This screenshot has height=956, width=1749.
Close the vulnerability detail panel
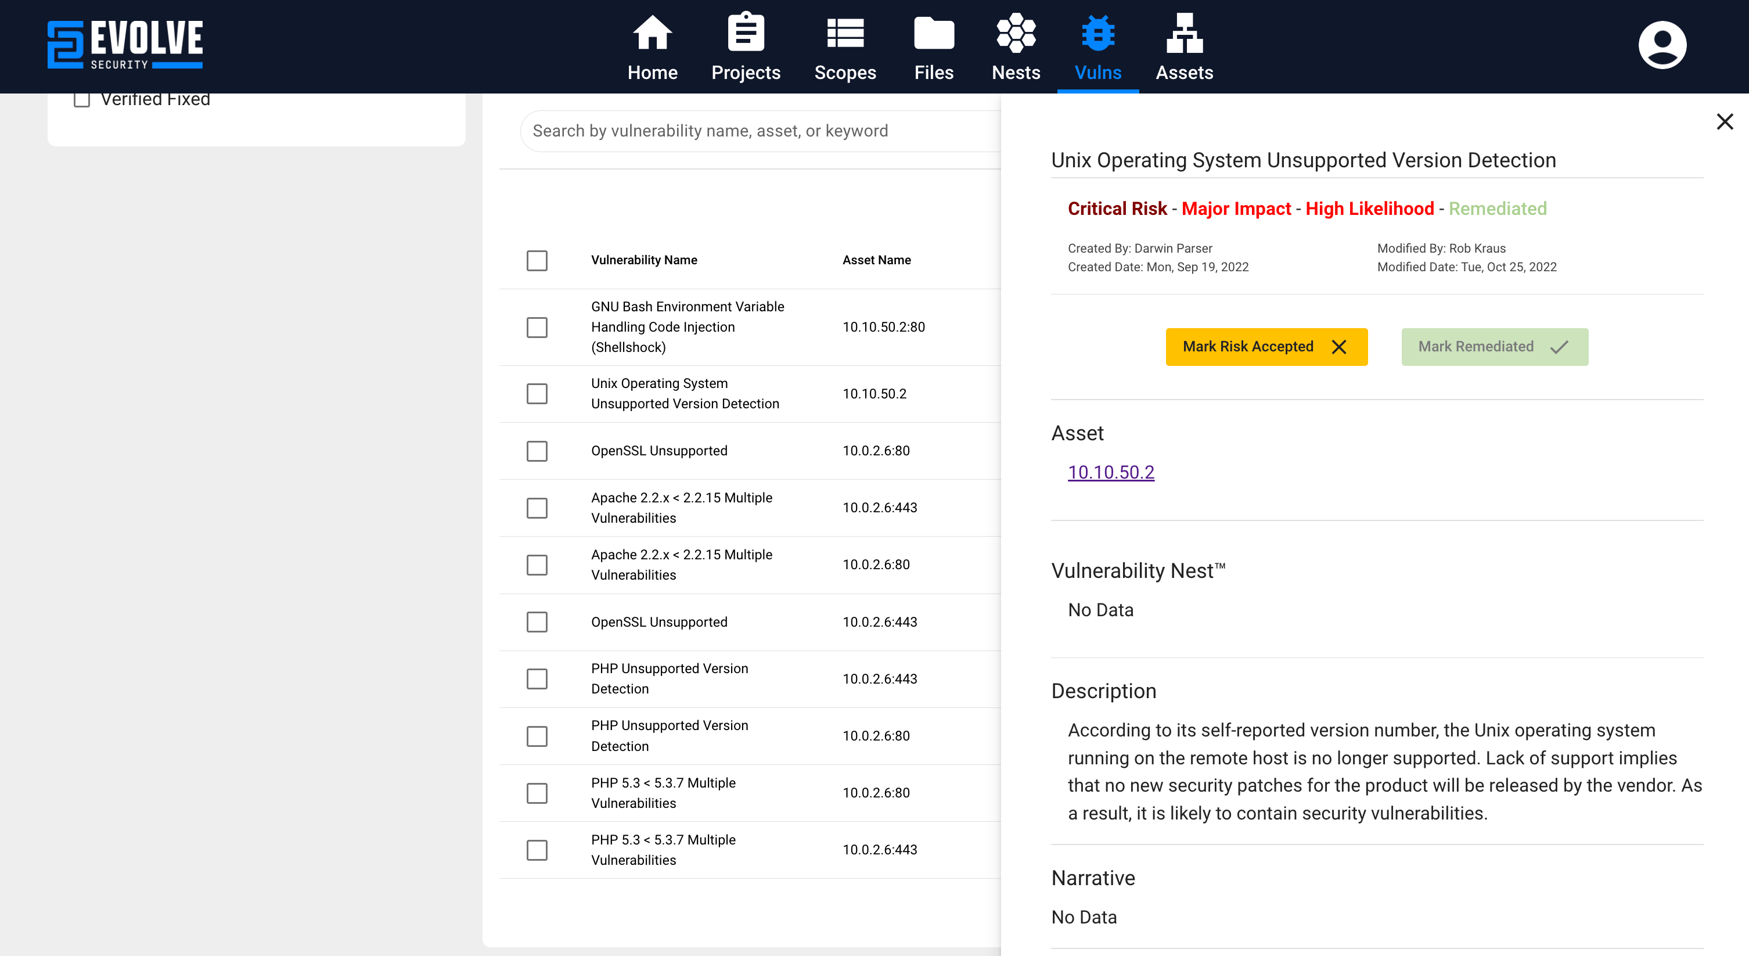click(x=1725, y=121)
